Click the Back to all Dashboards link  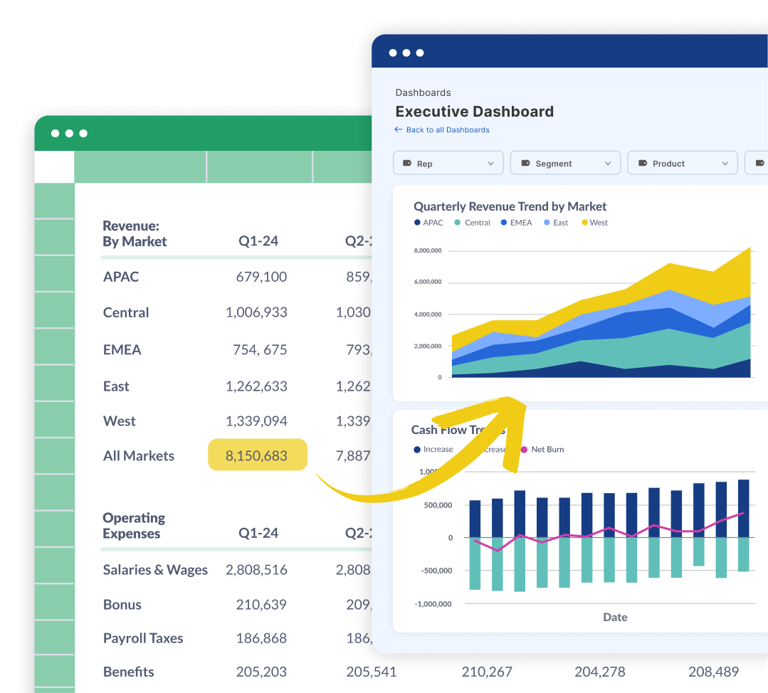pos(447,130)
